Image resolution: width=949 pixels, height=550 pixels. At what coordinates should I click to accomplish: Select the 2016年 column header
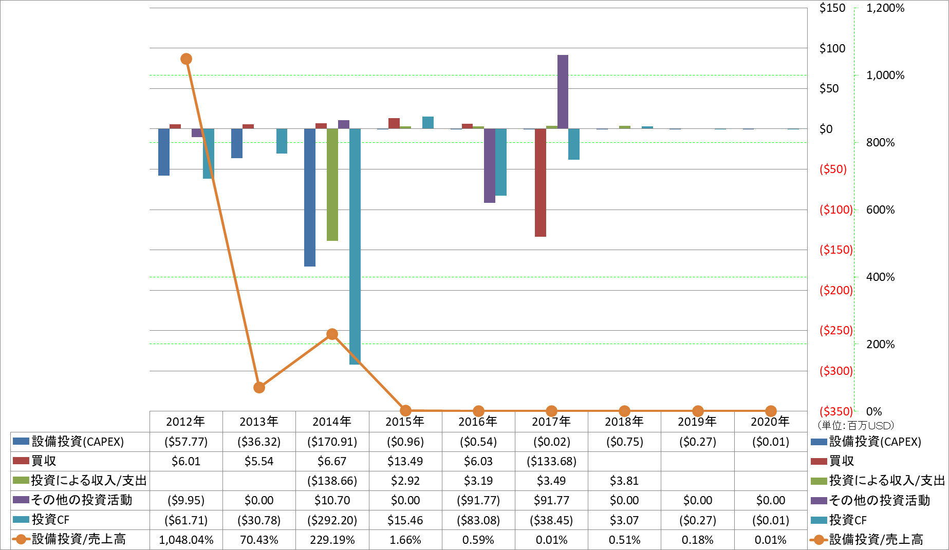tap(478, 422)
